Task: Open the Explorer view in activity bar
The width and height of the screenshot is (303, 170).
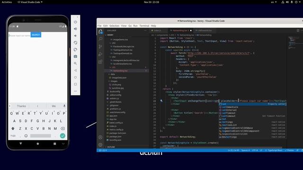Action: (100, 32)
